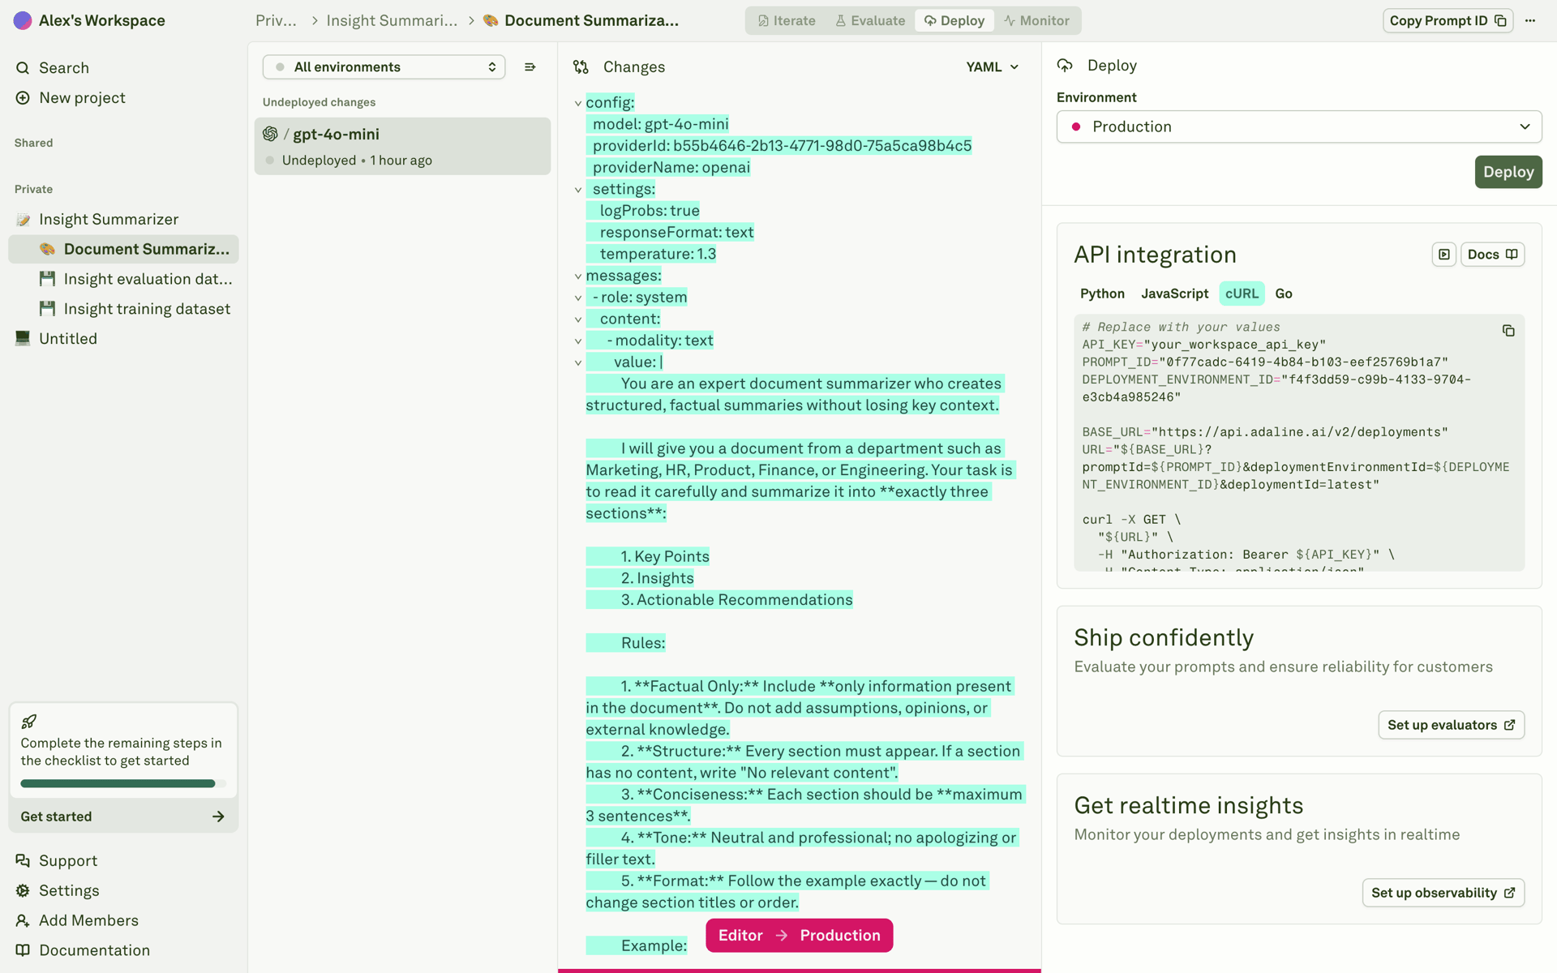Collapse the config section
Screen dimensions: 1557x973
point(578,103)
